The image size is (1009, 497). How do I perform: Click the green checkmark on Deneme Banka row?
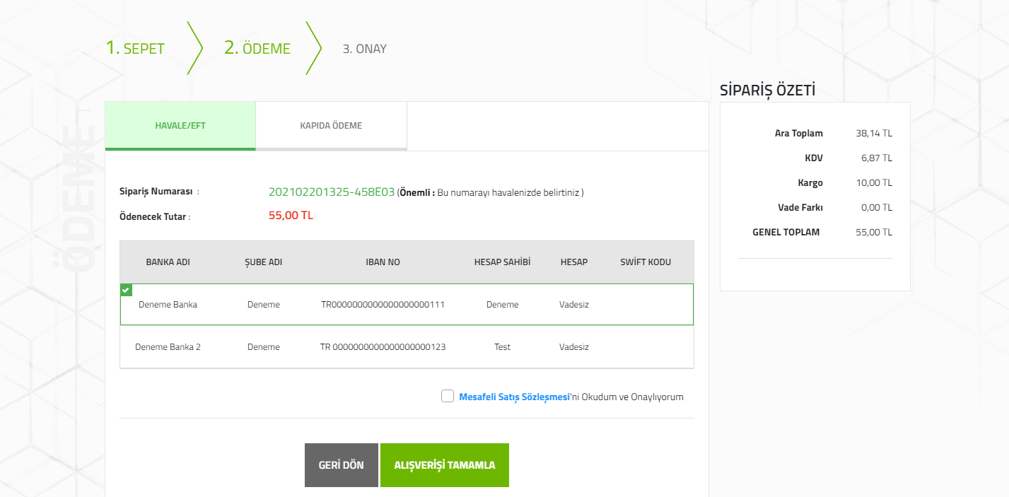point(126,290)
